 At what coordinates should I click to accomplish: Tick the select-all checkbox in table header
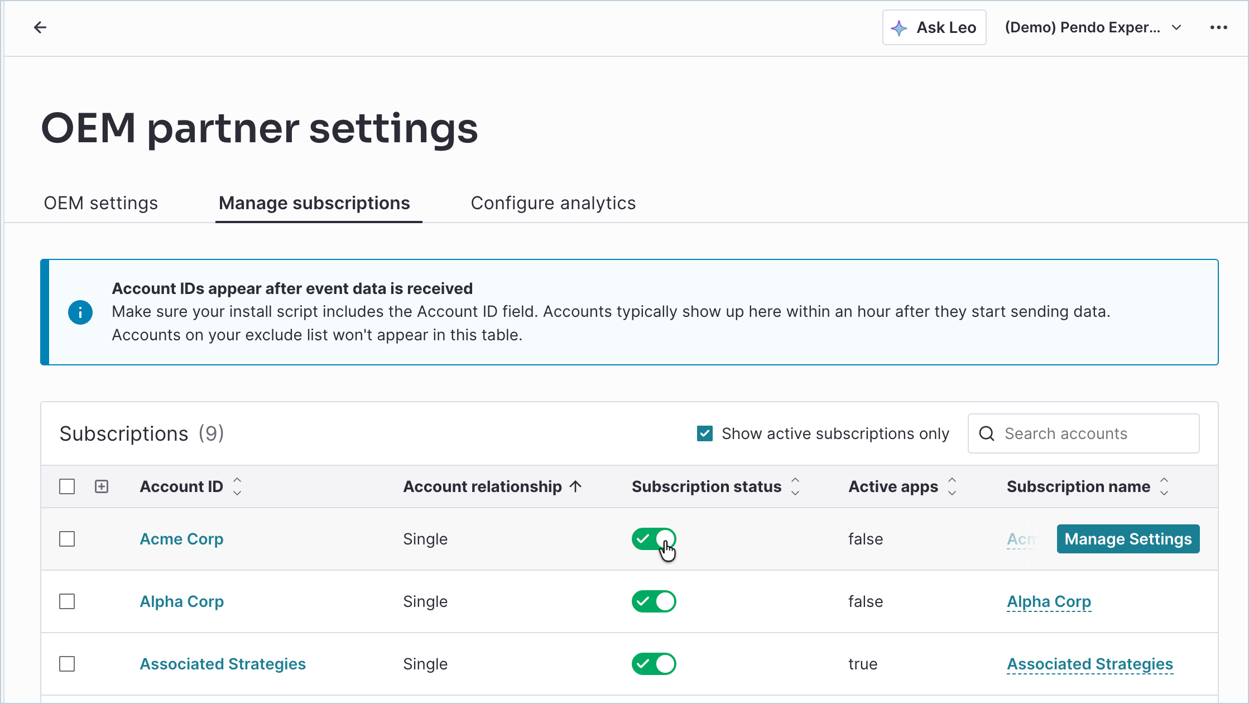(67, 486)
